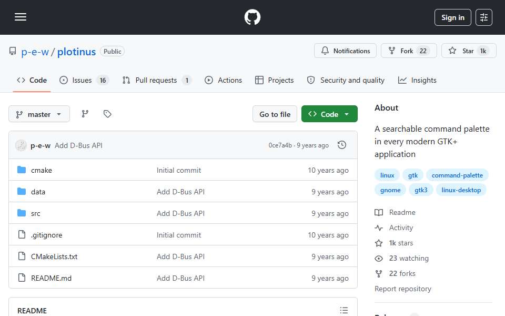Open the cmake folder
505x316 pixels.
[x=42, y=170]
